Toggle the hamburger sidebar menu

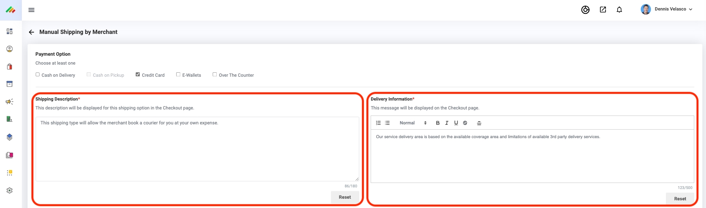click(x=31, y=10)
